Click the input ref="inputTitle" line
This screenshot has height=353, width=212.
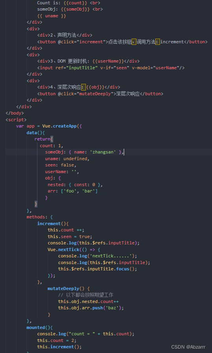(x=111, y=68)
